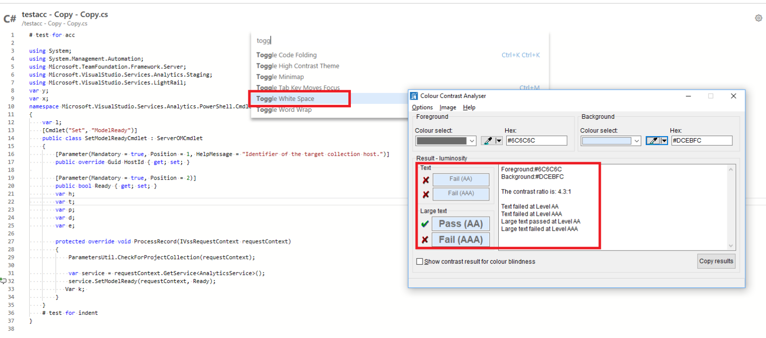Enable Show contrast result for colour blindness
This screenshot has width=766, height=338.
click(x=420, y=261)
